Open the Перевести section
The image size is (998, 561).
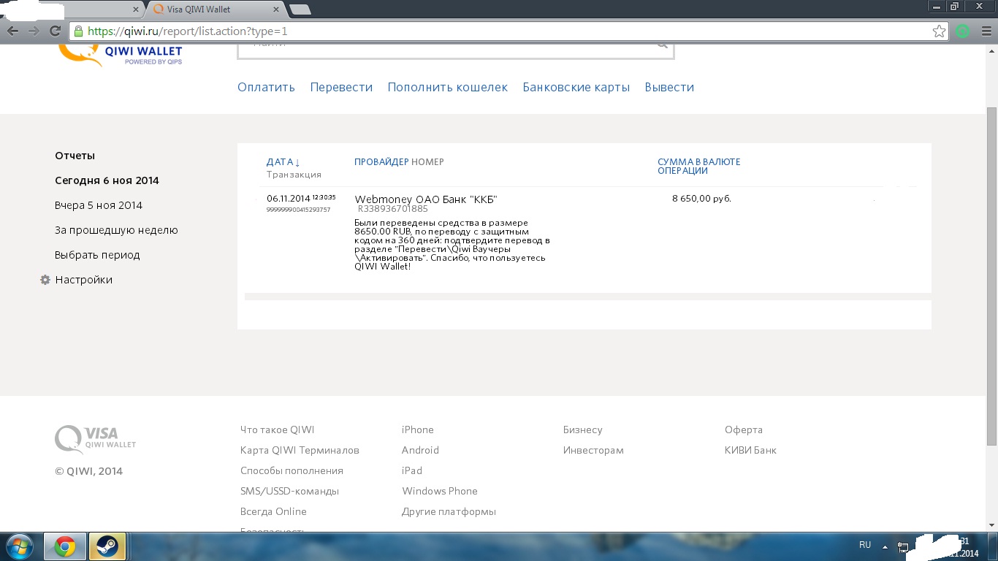pyautogui.click(x=341, y=87)
